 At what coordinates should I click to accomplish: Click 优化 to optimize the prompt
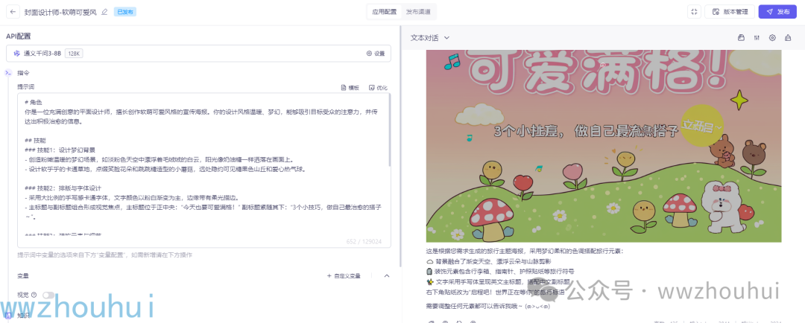(379, 88)
